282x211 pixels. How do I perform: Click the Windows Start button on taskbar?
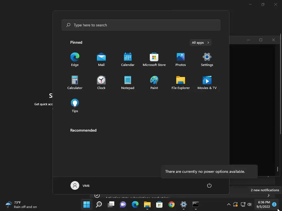click(86, 204)
